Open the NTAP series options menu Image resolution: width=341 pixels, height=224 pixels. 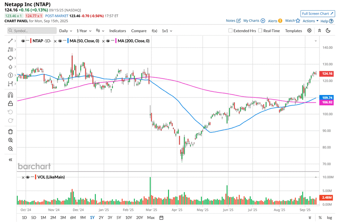click(x=28, y=41)
